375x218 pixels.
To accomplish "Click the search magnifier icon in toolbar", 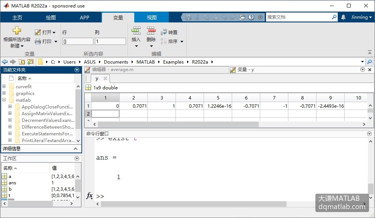I will click(334, 17).
